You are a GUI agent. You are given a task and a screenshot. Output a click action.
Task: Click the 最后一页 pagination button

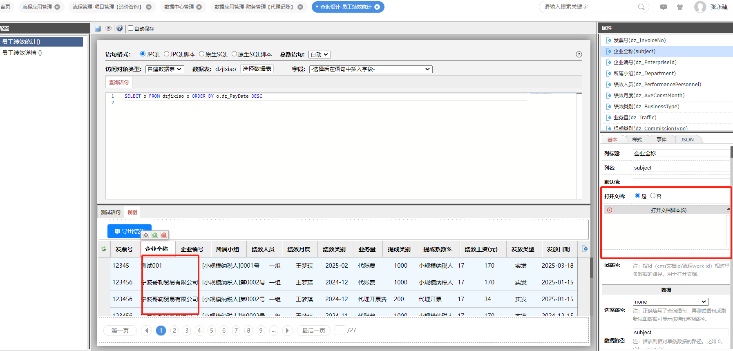313,330
